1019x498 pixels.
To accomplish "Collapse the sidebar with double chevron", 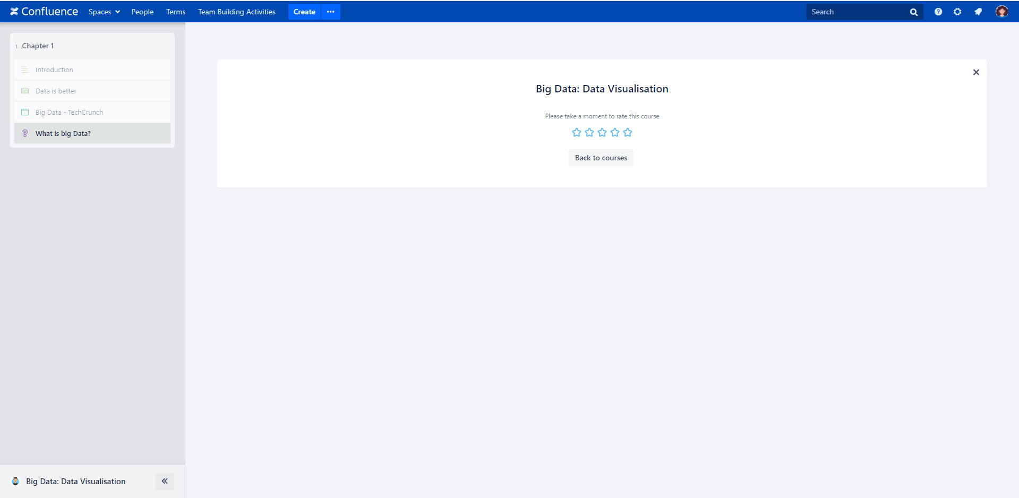I will [x=165, y=481].
